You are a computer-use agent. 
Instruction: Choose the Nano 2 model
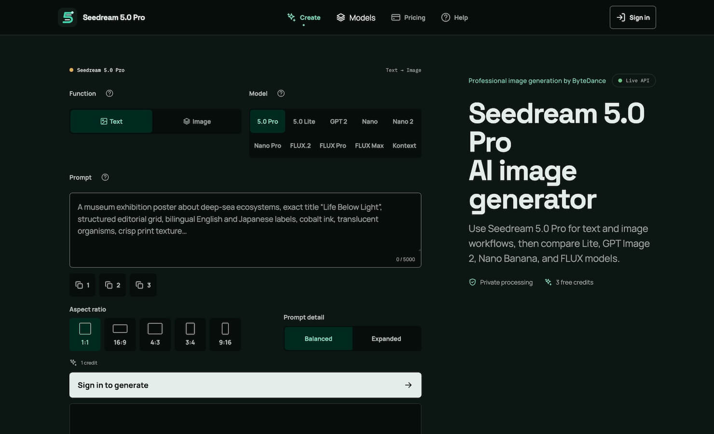(x=403, y=122)
